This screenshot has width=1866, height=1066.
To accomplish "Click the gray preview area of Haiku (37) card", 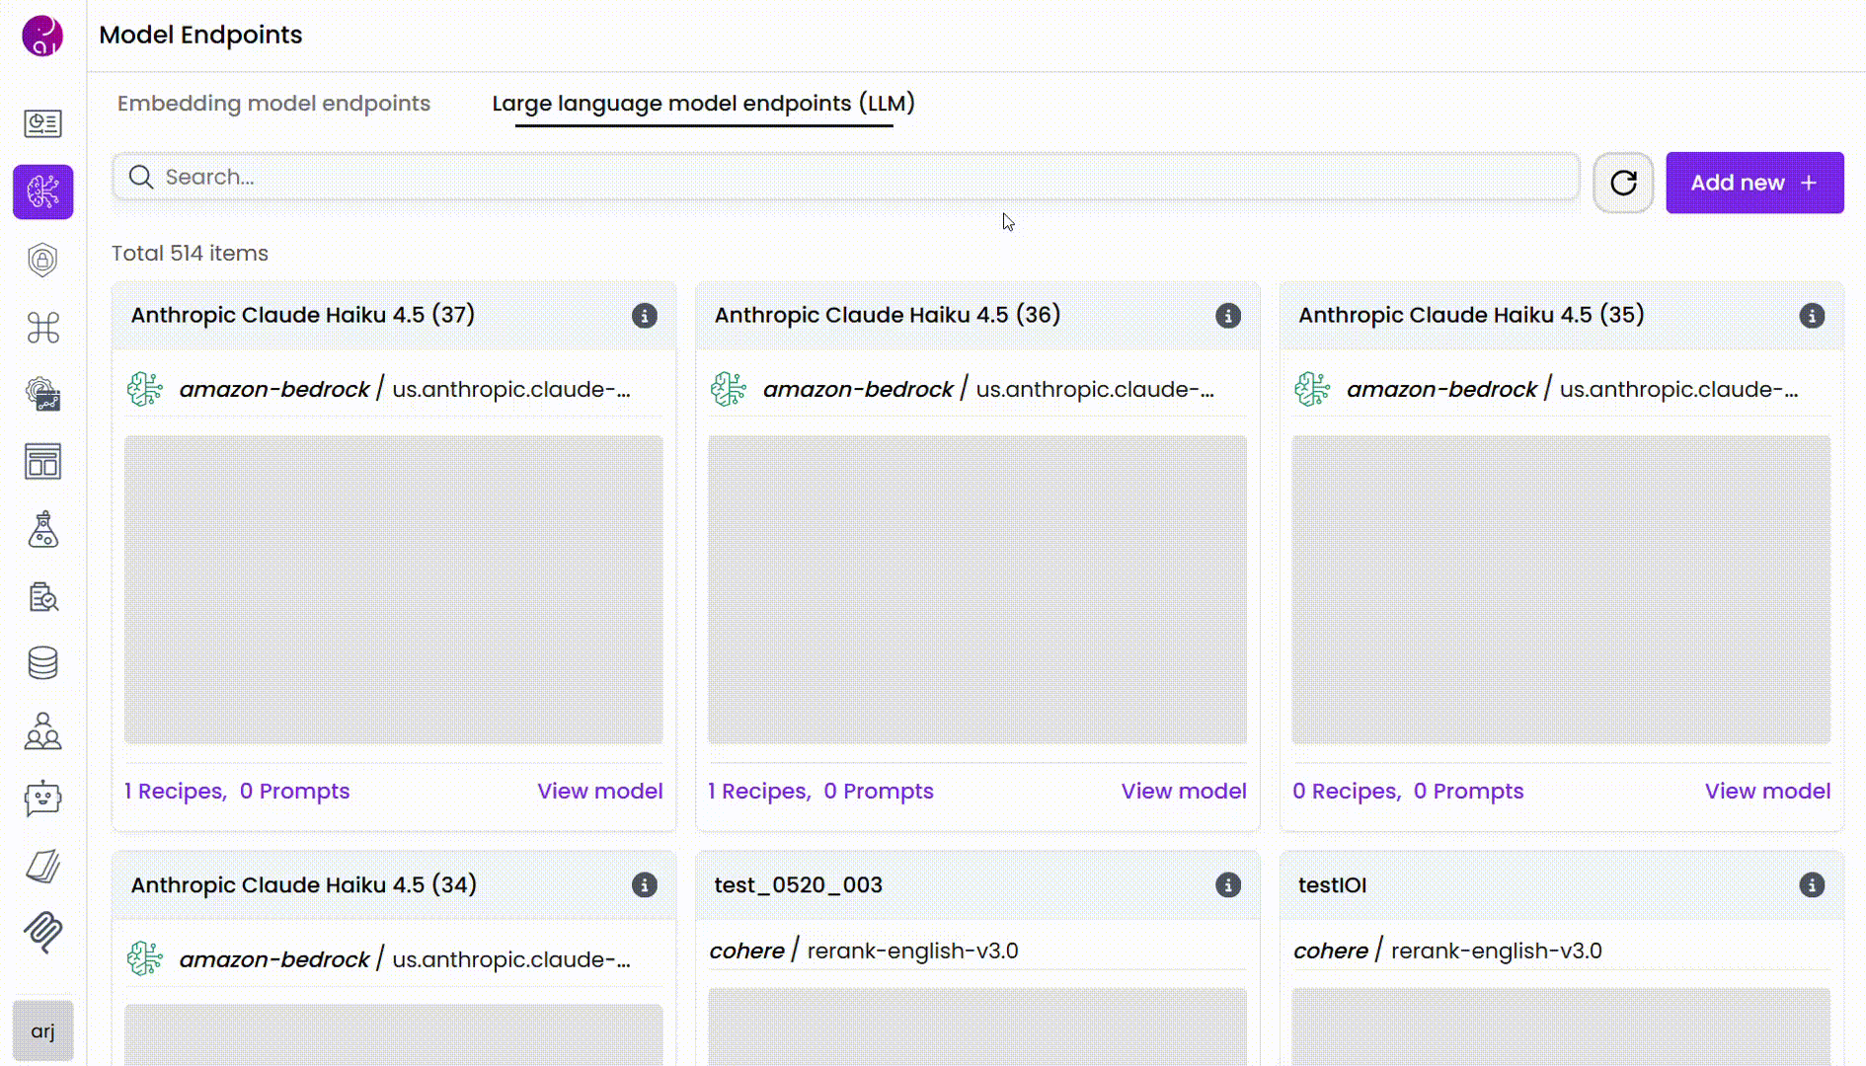I will pyautogui.click(x=394, y=589).
